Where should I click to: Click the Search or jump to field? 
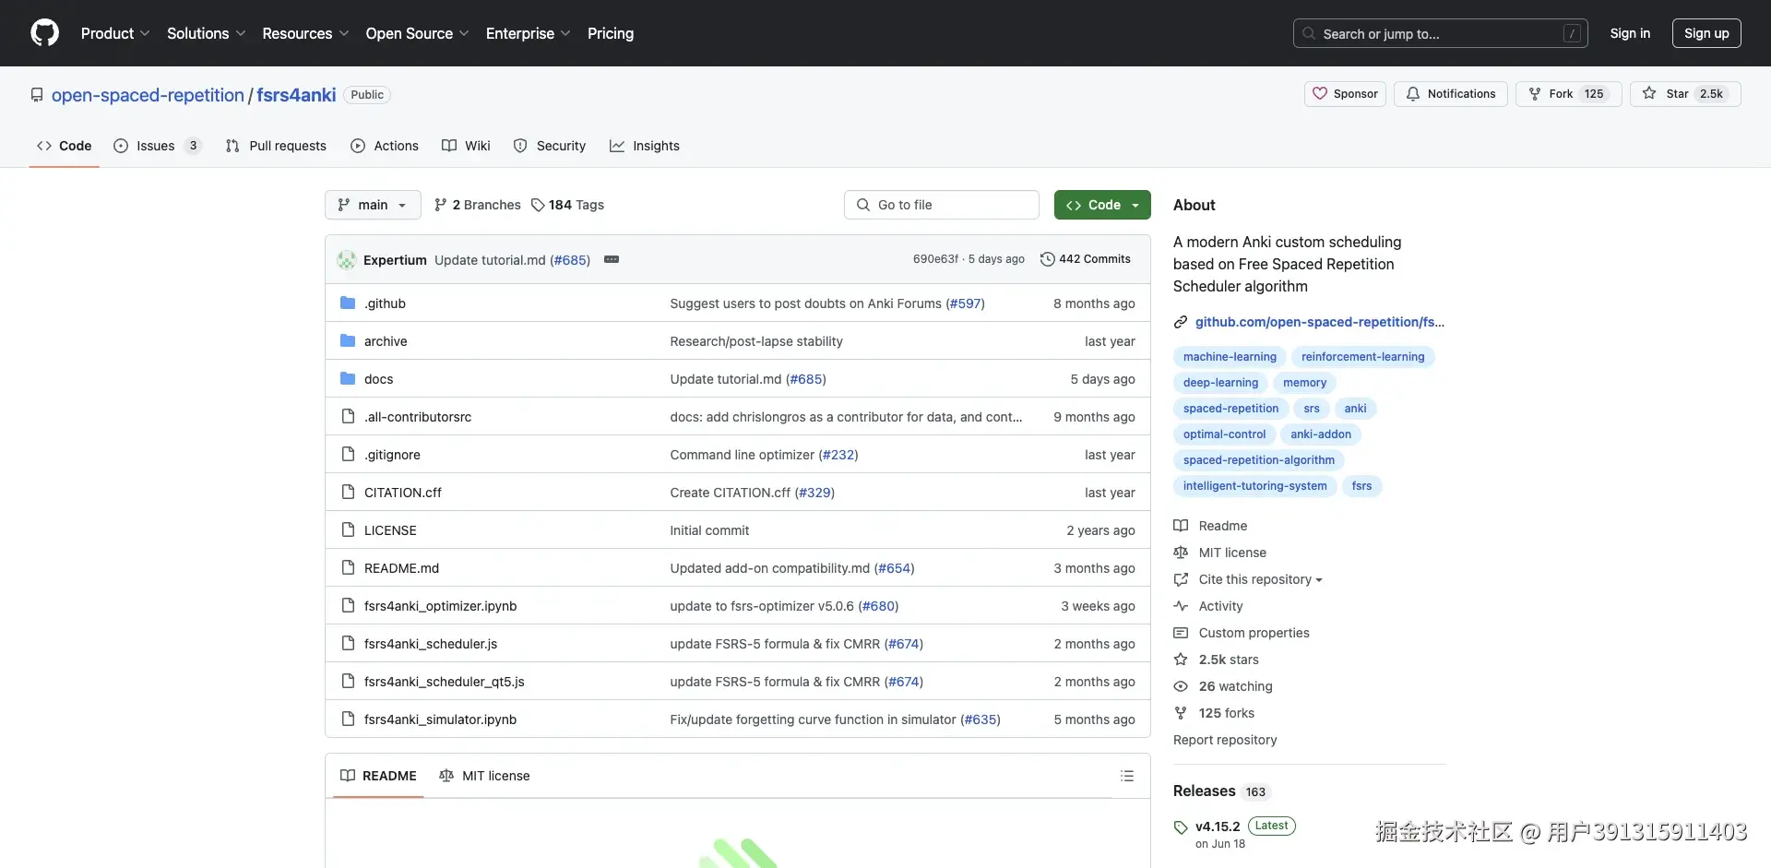1441,33
